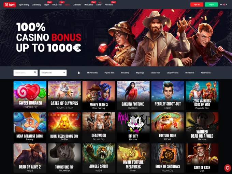Open the live chat bubble icon
Image resolution: width=232 pixels, height=174 pixels.
[228, 168]
